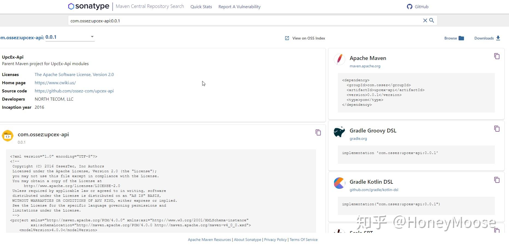
Task: Click the search magnifier icon
Action: [x=431, y=20]
